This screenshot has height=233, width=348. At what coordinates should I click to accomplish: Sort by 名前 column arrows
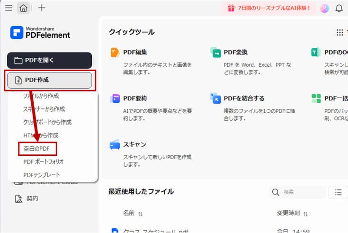coord(140,214)
